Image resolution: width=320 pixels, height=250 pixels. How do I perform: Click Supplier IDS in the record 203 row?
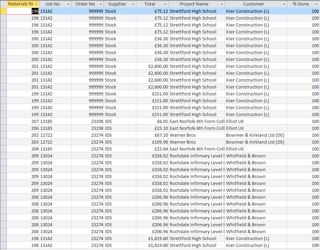[x=108, y=142]
